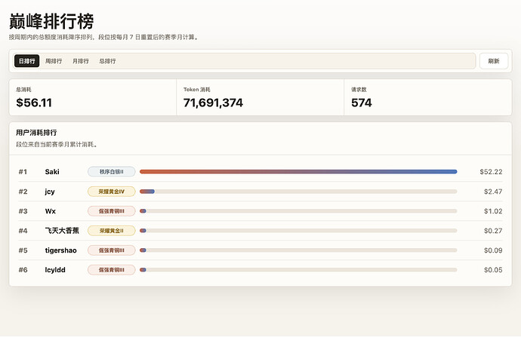Click the username Saki

(x=52, y=172)
